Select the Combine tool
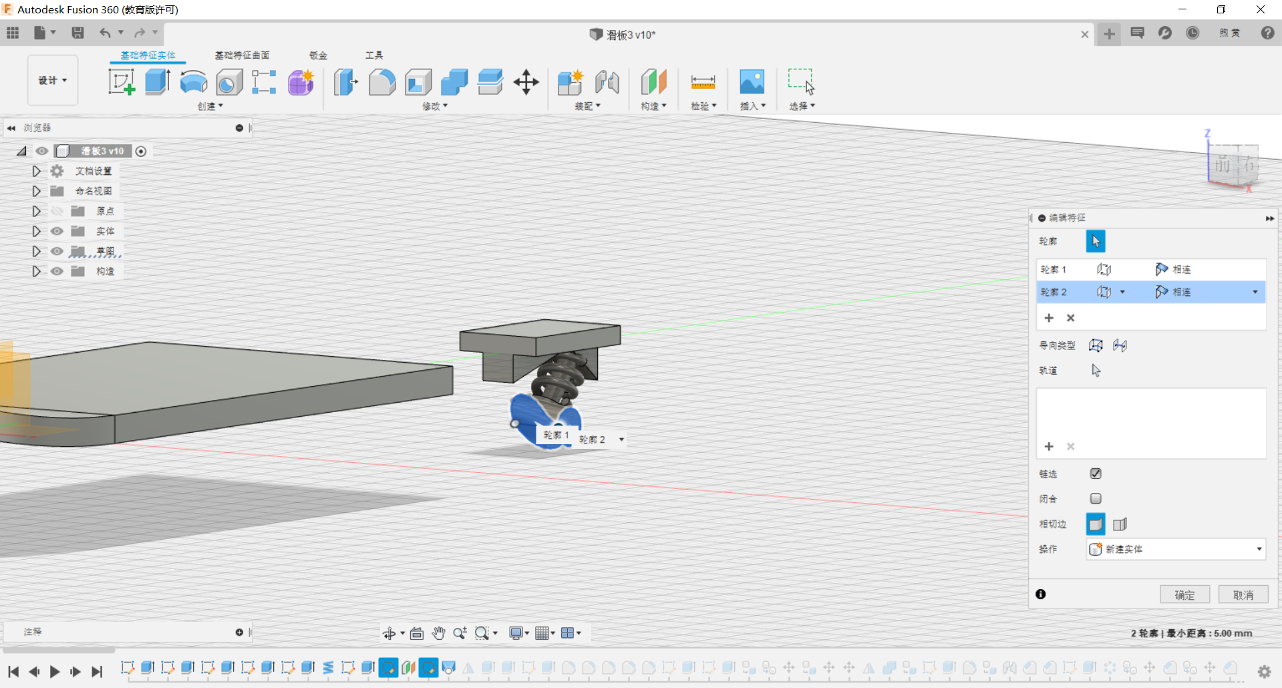The width and height of the screenshot is (1282, 688). 454,82
